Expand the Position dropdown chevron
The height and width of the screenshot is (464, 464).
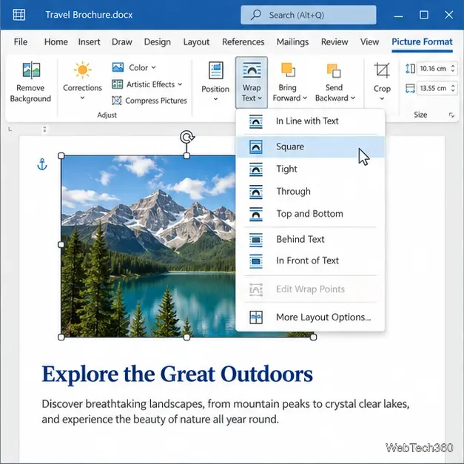(x=216, y=99)
